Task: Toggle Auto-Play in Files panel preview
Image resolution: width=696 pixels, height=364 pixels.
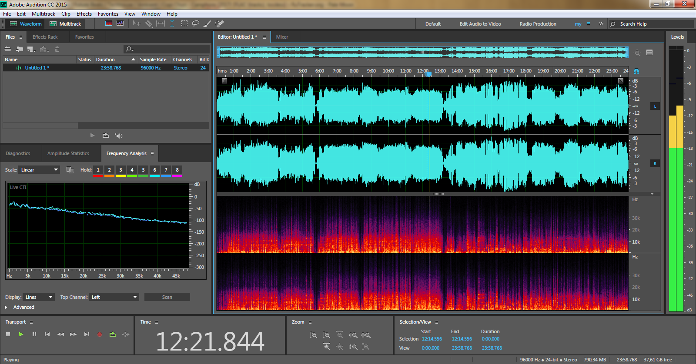Action: click(118, 136)
